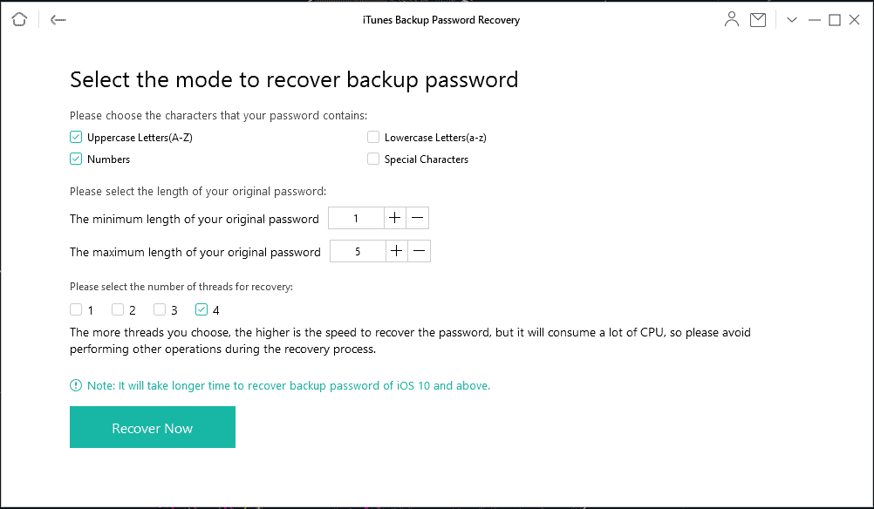
Task: Increase maximum password length with plus
Action: (396, 251)
